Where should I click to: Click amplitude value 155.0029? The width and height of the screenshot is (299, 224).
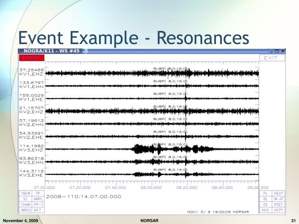pyautogui.click(x=32, y=95)
